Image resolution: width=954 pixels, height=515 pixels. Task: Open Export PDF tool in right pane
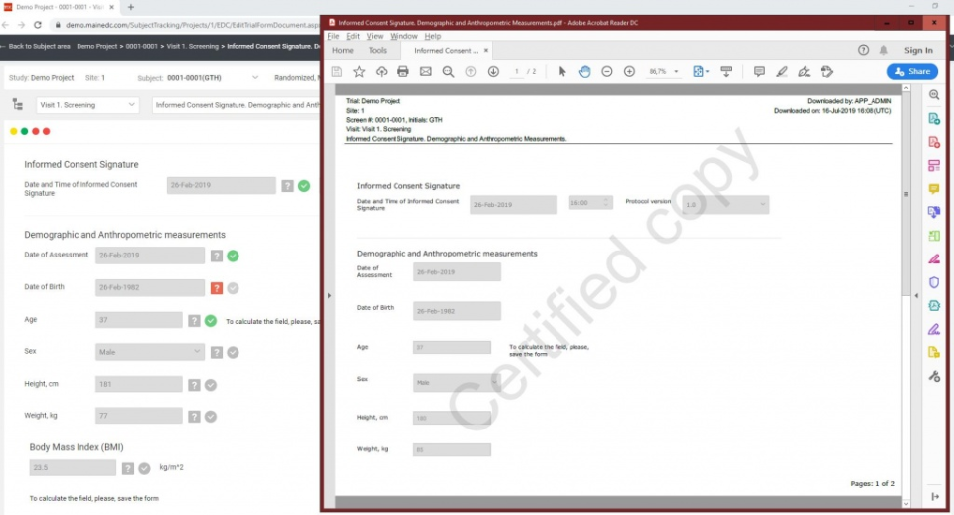point(934,118)
